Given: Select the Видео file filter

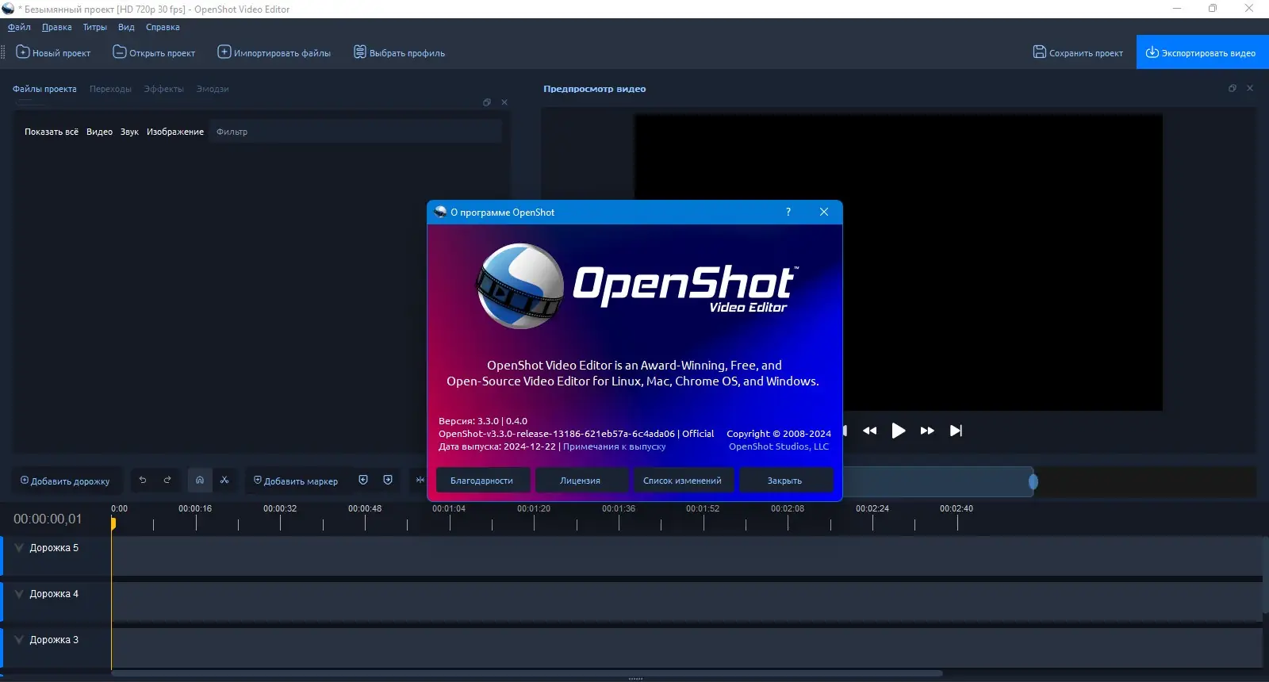Looking at the screenshot, I should pos(99,132).
